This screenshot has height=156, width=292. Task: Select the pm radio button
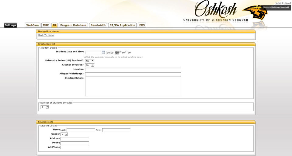127,52
